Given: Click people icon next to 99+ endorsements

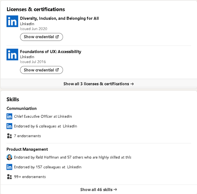Looking at the screenshot, I should pyautogui.click(x=9, y=177).
